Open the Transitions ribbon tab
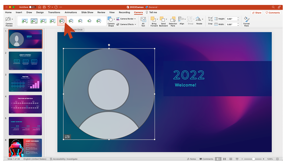Screen dimensions: 288x165 click(54, 12)
